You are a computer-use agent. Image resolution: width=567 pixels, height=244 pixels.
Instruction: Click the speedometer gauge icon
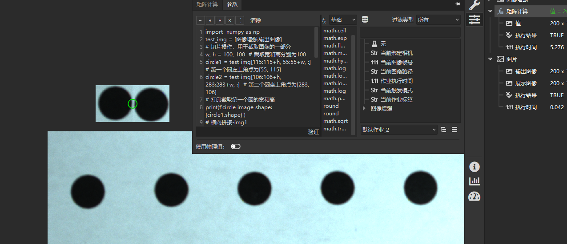[475, 196]
